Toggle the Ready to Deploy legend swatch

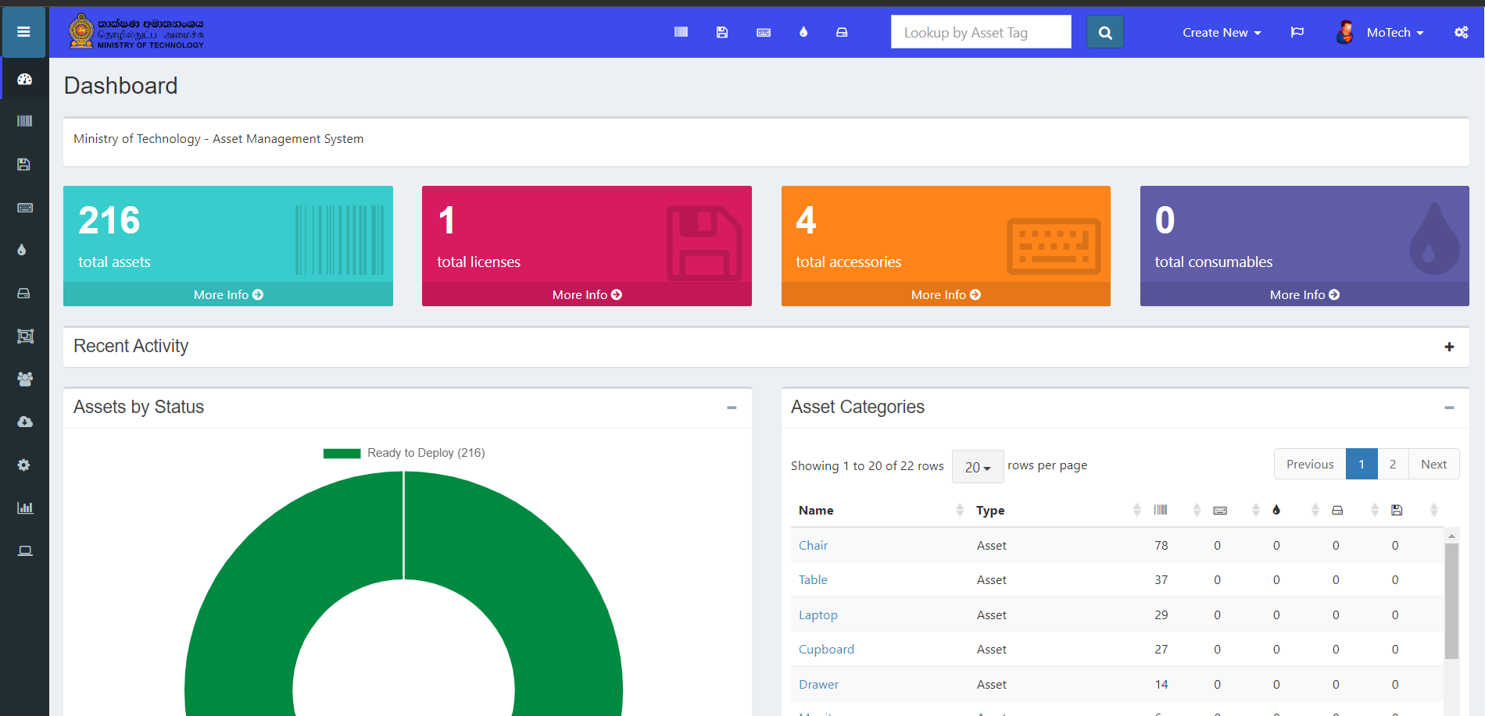pos(342,453)
